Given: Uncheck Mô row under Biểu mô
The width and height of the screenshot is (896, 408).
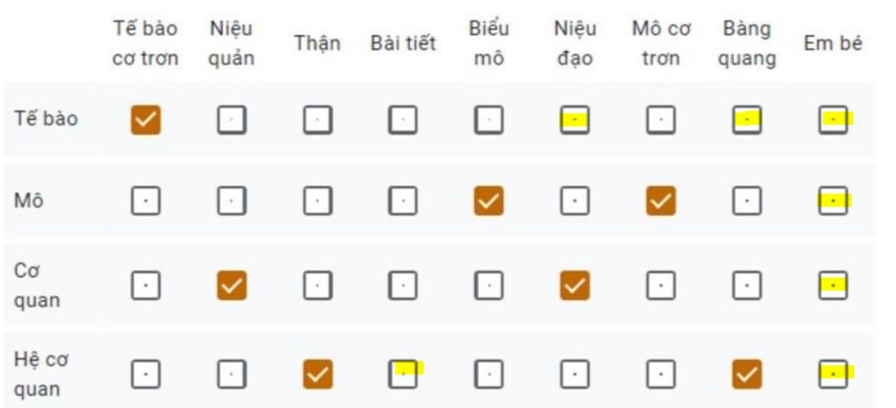Looking at the screenshot, I should [488, 202].
